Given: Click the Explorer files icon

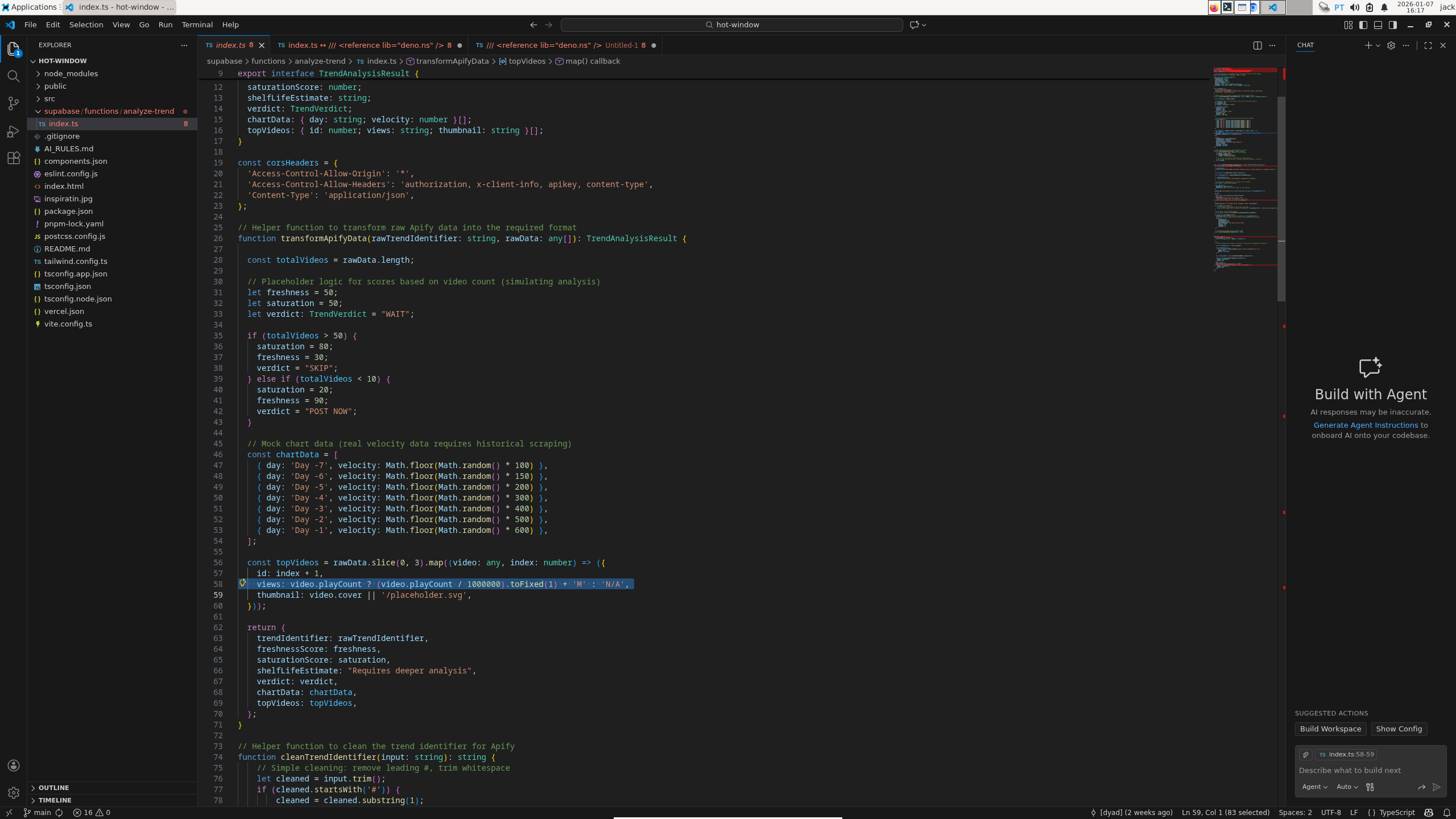Looking at the screenshot, I should [14, 49].
